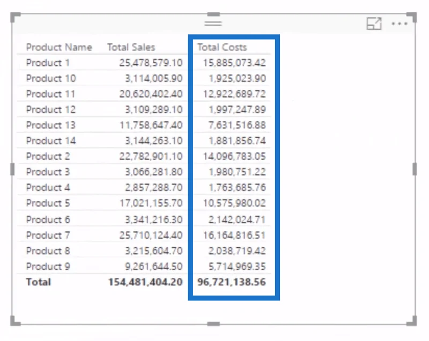Select the Product 5 row label
The height and width of the screenshot is (341, 429).
[48, 203]
